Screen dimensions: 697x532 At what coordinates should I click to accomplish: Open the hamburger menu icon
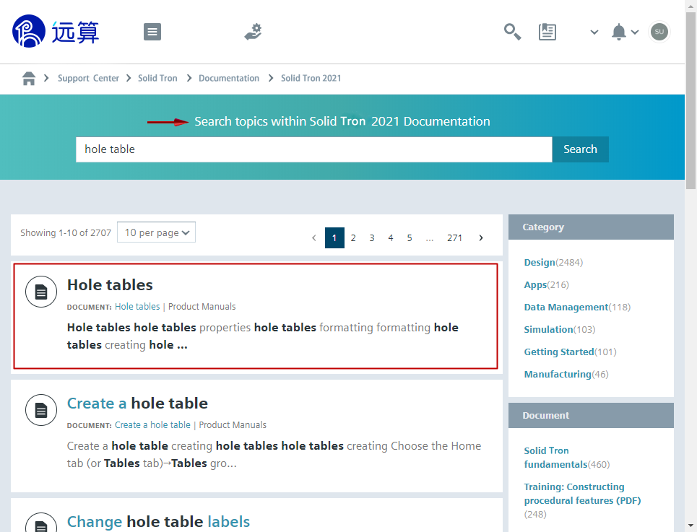click(152, 32)
